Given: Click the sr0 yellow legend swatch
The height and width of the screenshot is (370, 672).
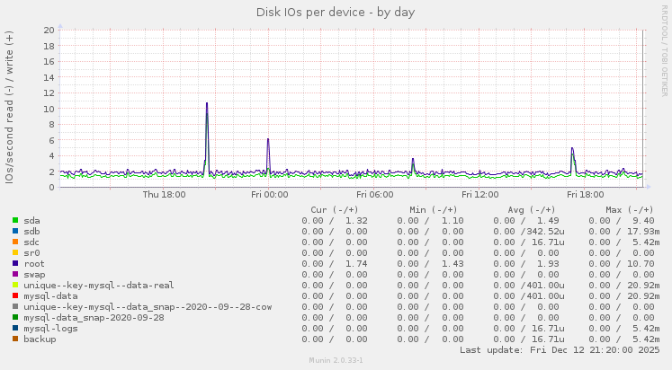Looking at the screenshot, I should pos(15,252).
